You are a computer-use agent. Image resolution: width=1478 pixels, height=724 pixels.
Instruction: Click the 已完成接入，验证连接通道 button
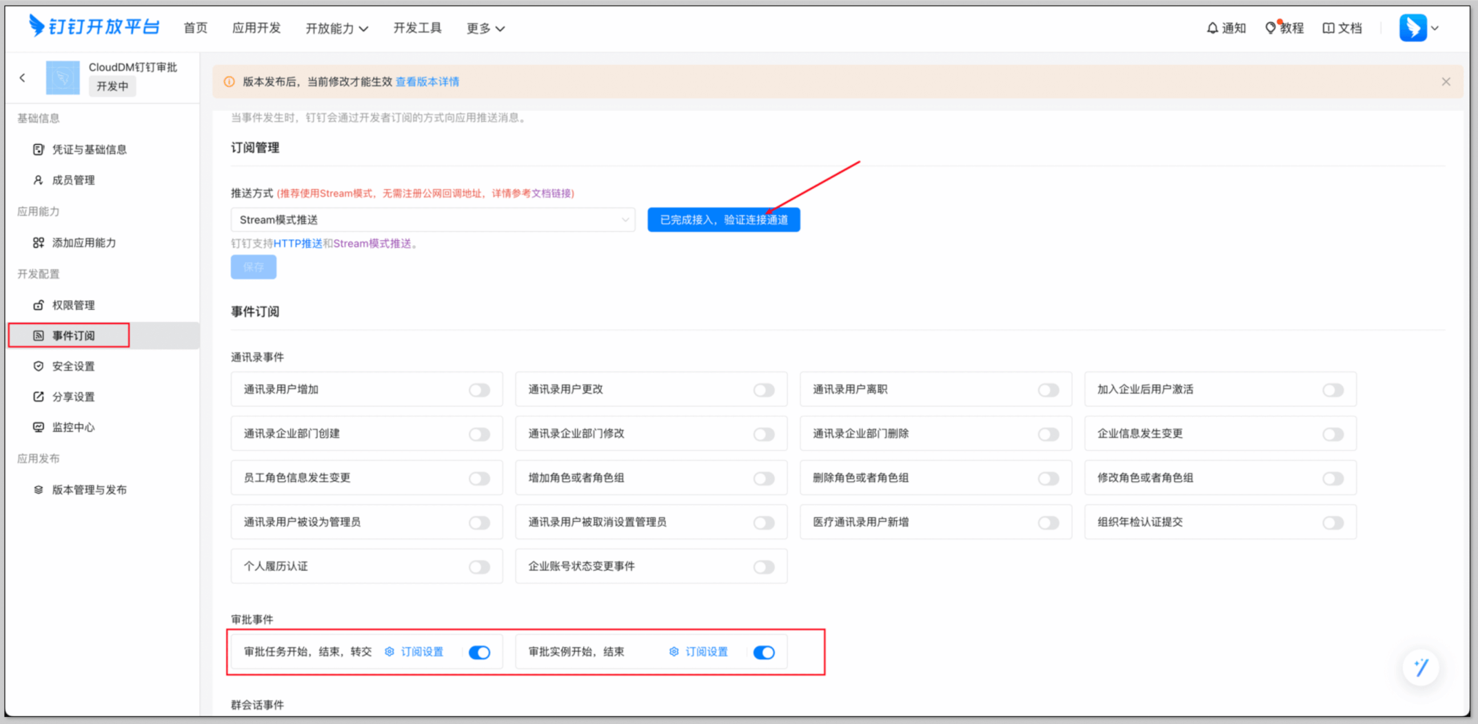(723, 220)
